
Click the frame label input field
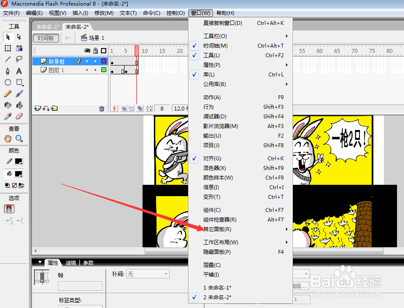[80, 286]
